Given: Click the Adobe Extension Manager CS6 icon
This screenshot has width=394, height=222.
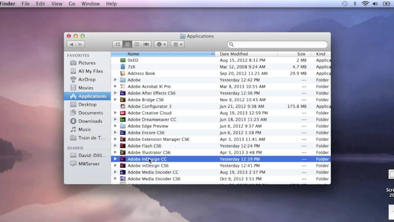Looking at the screenshot, I should click(123, 139).
